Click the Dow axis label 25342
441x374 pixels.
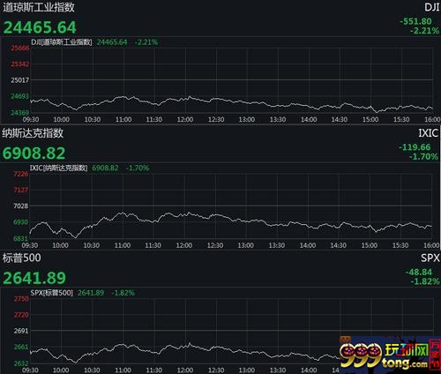coord(20,64)
